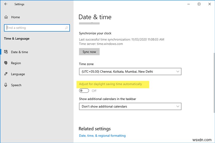Select Speech in the sidebar
Viewport: 215px width, 143px height.
coord(16,85)
